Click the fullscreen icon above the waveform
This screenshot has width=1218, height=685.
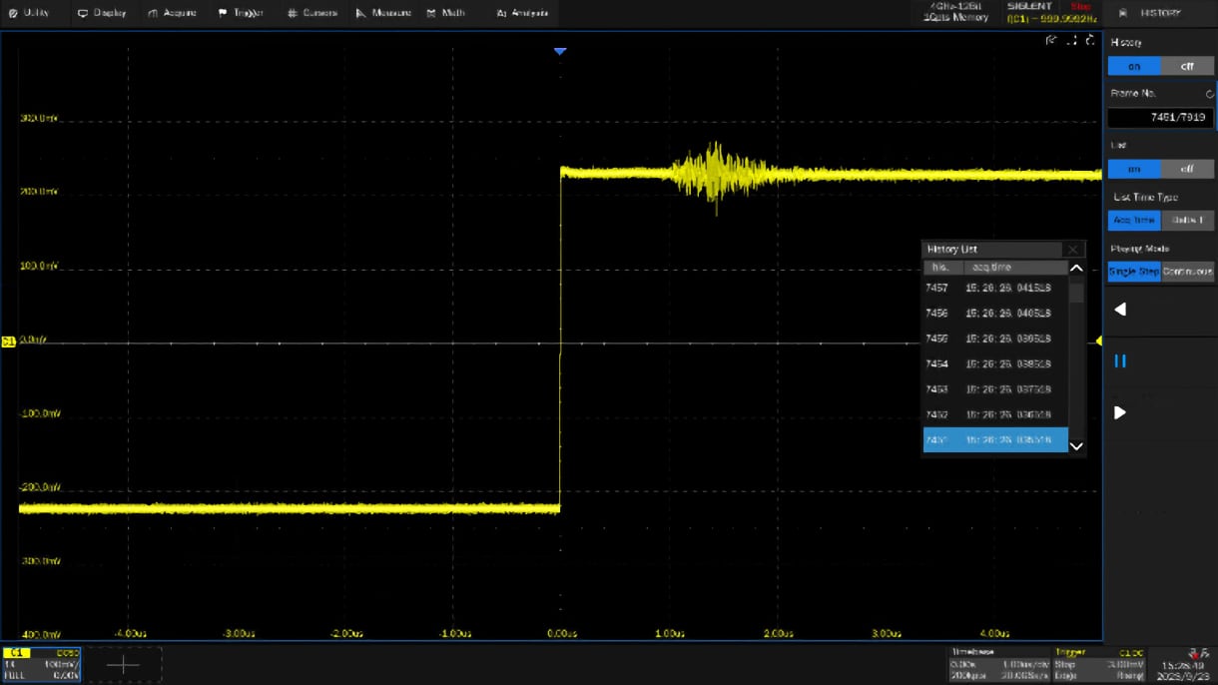(1072, 41)
